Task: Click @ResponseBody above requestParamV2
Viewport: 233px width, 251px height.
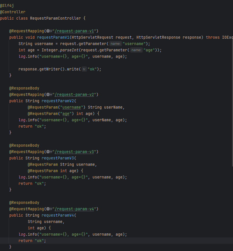Action: pyautogui.click(x=24, y=88)
